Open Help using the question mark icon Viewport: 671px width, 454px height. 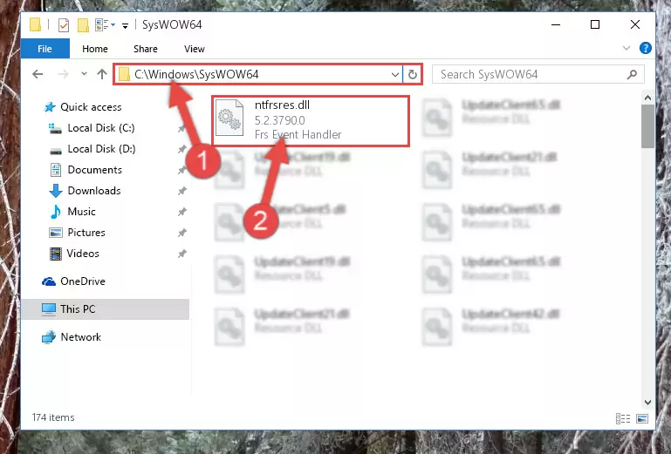[x=645, y=48]
